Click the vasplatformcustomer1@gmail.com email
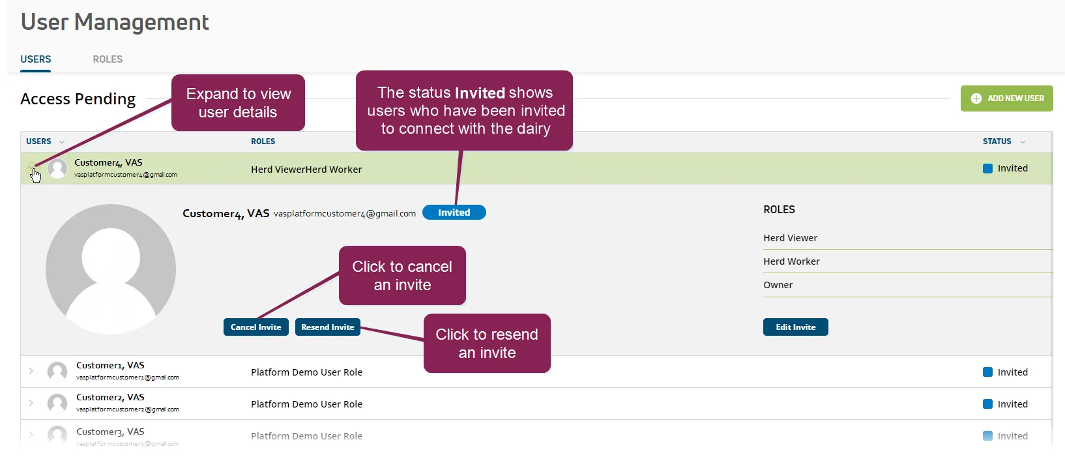Image resolution: width=1065 pixels, height=459 pixels. click(x=128, y=378)
